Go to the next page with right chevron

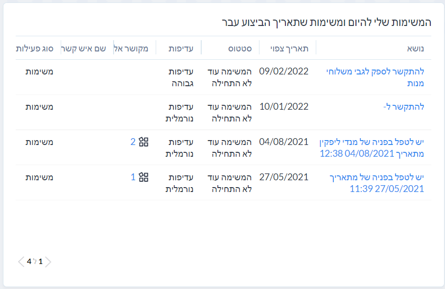[48, 262]
